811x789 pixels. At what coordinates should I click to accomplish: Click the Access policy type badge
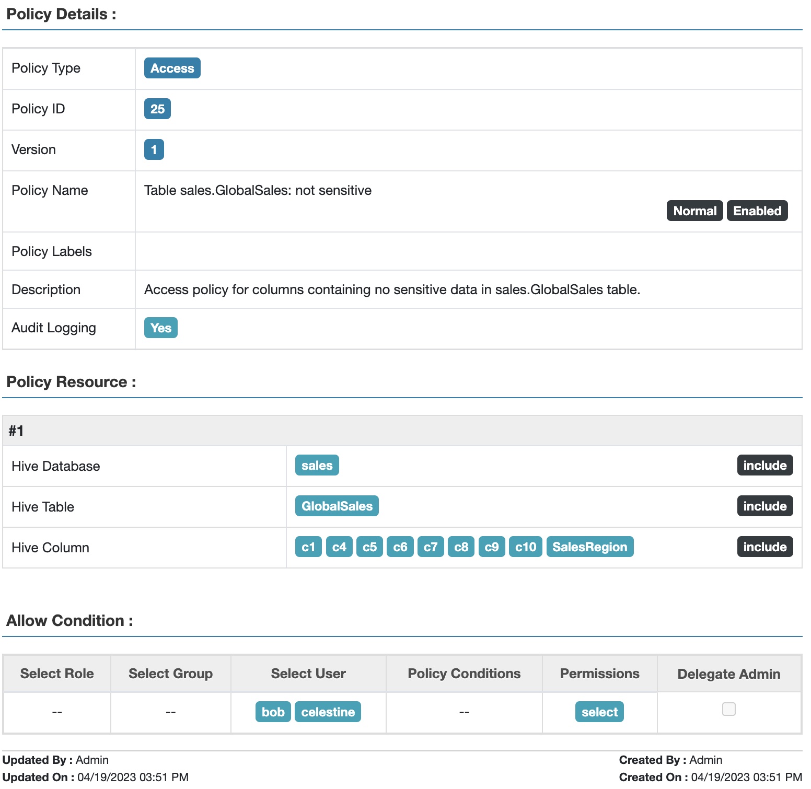(x=172, y=68)
